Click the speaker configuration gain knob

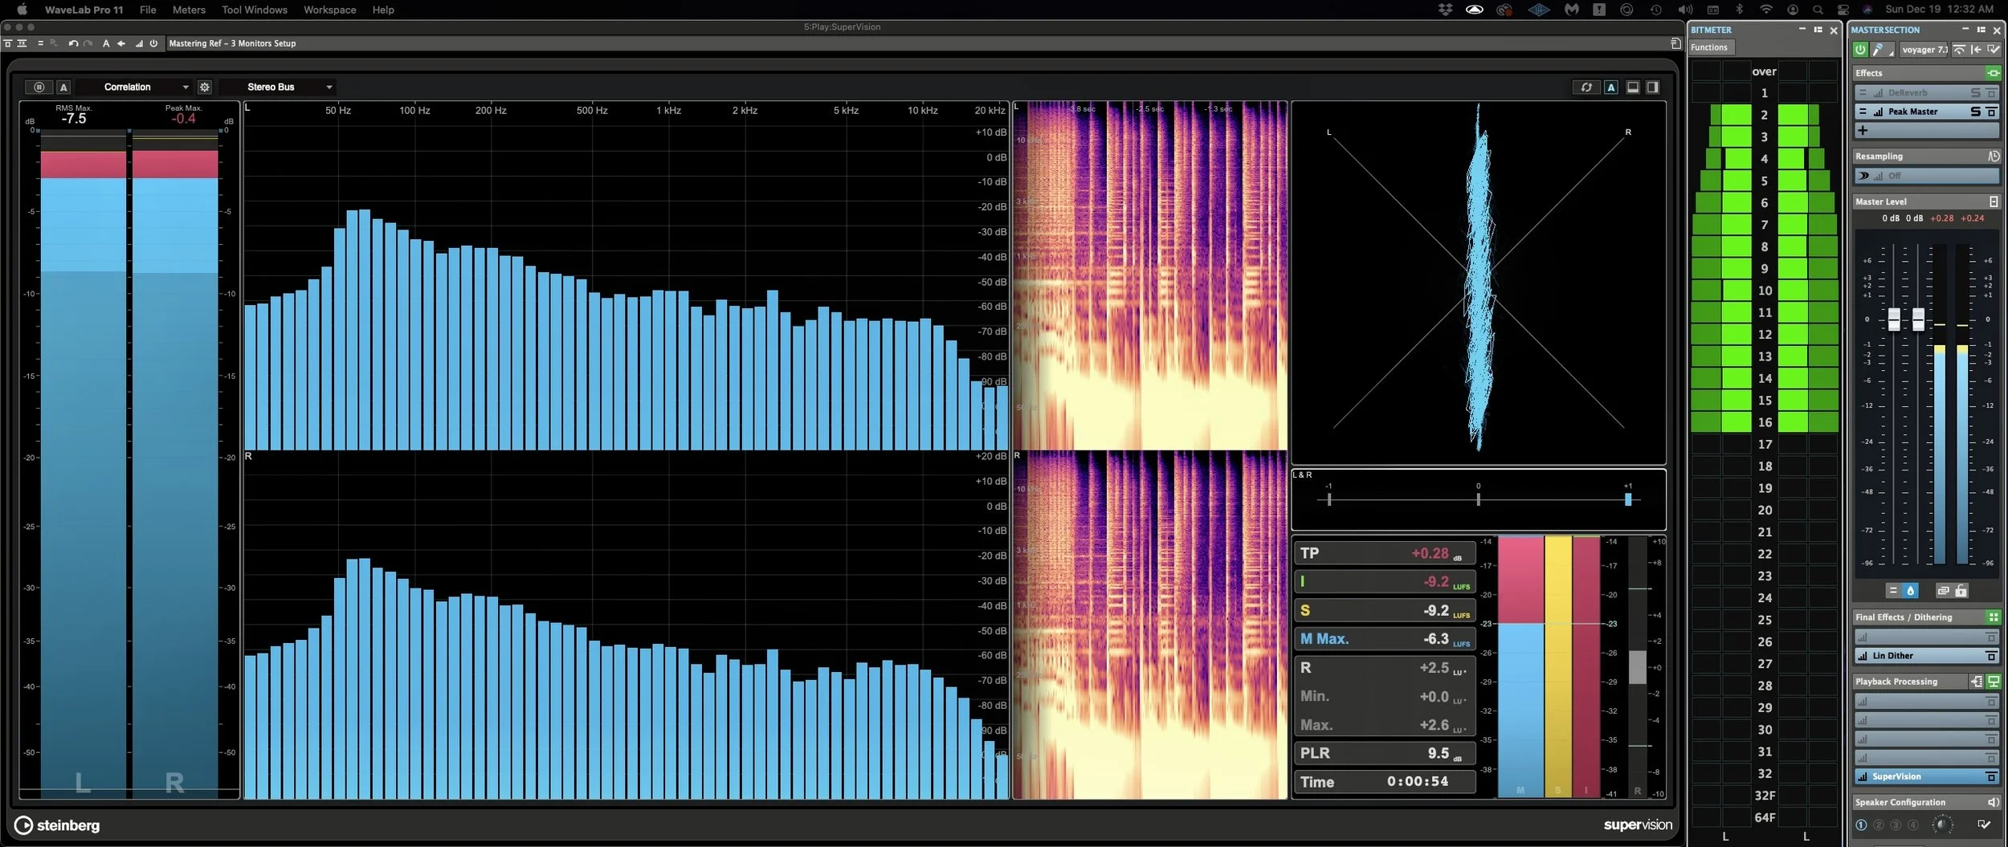[x=1941, y=825]
